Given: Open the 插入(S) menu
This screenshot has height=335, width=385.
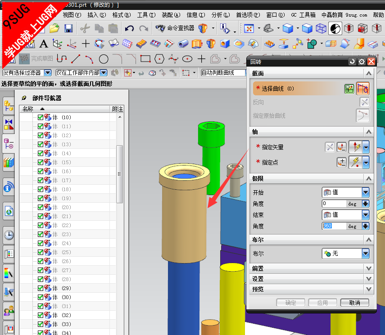Looking at the screenshot, I should click(97, 15).
